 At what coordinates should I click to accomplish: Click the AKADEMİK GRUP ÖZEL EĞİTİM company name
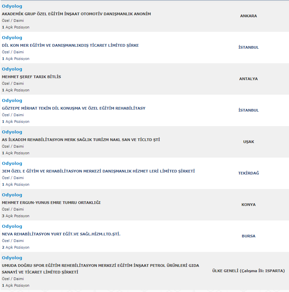point(76,14)
